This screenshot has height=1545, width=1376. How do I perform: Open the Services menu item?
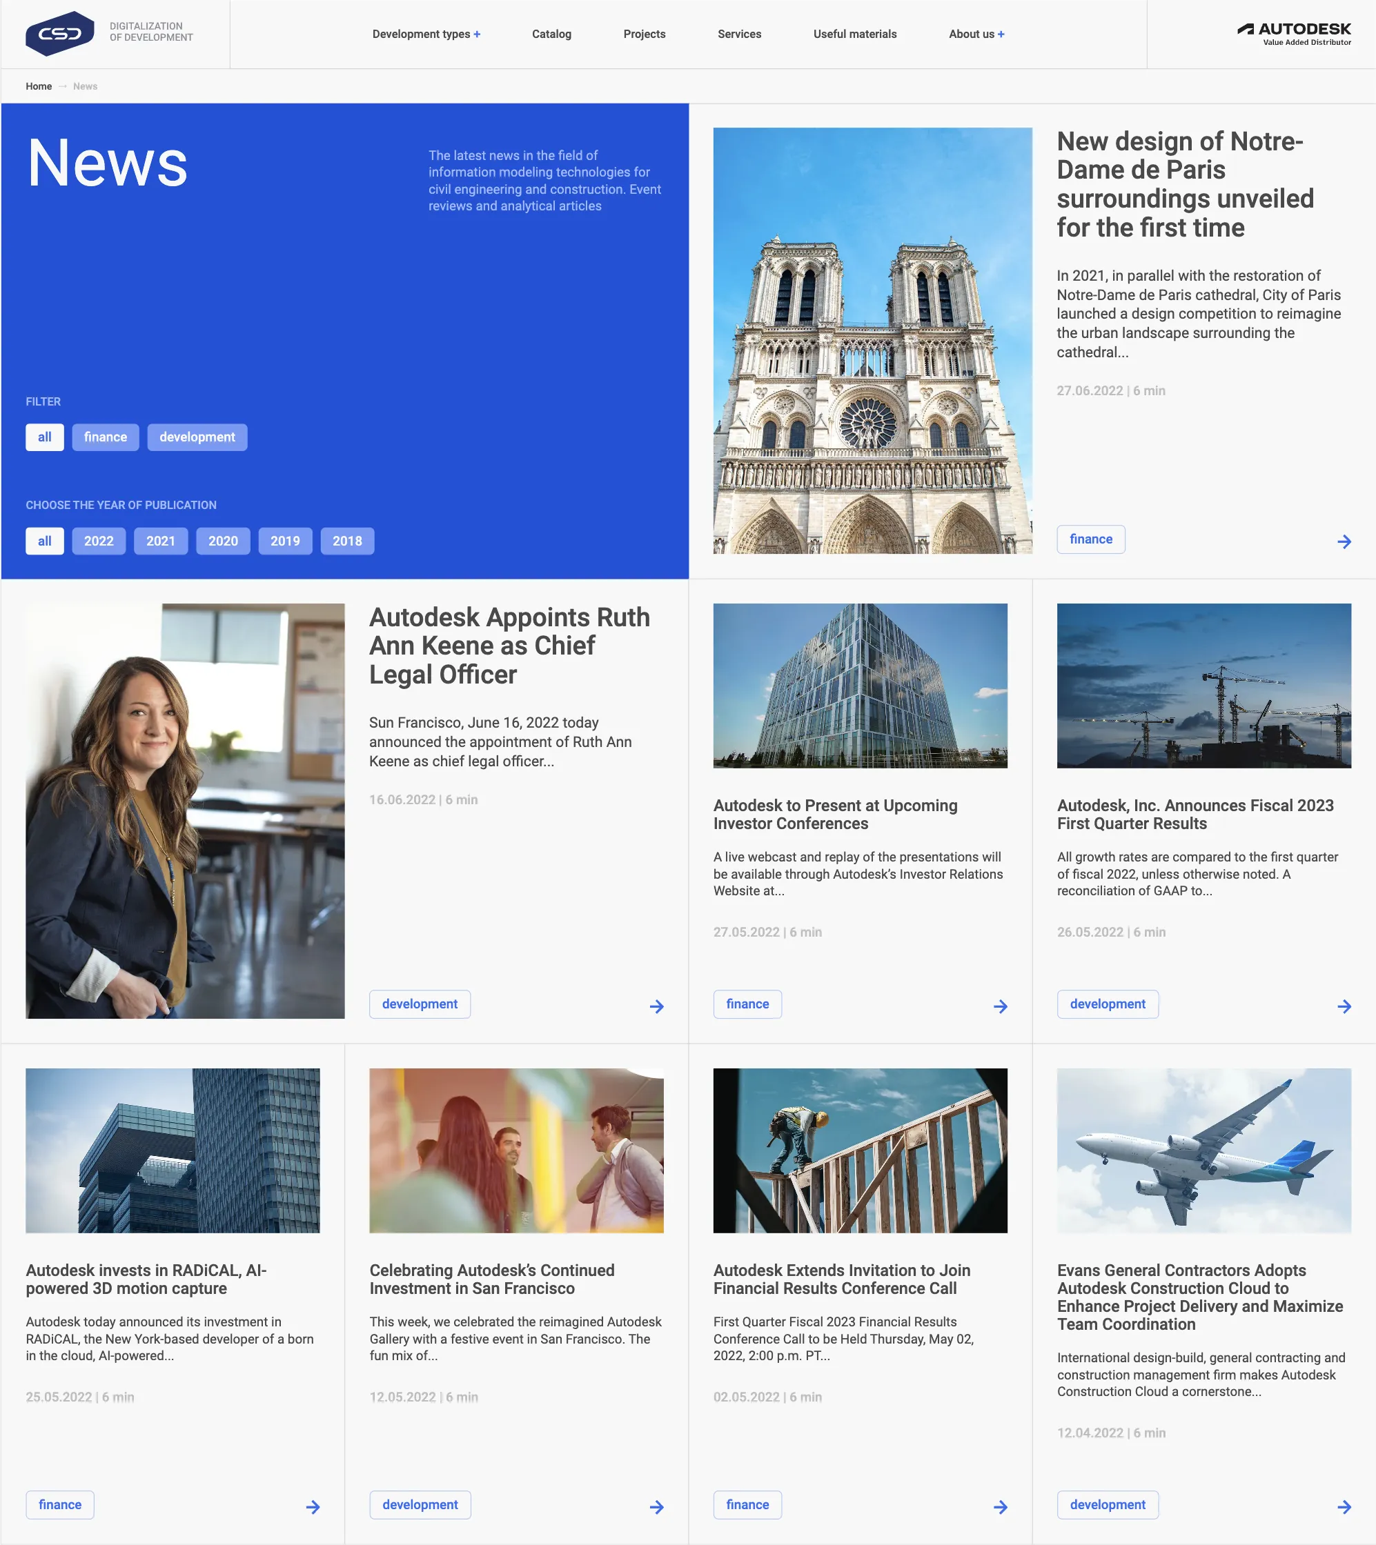[x=738, y=34]
